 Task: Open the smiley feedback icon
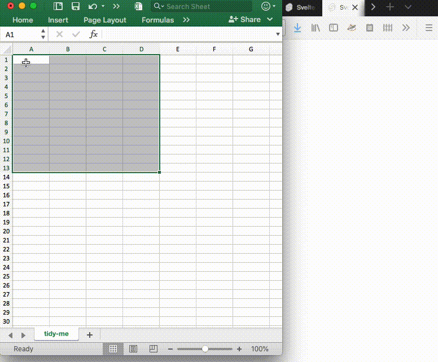tap(266, 6)
